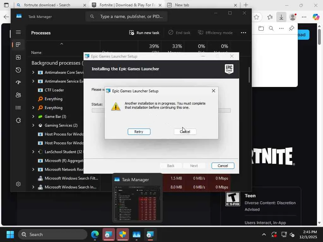This screenshot has height=242, width=323.
Task: Expand the LanSchool Student process row
Action: click(x=33, y=152)
